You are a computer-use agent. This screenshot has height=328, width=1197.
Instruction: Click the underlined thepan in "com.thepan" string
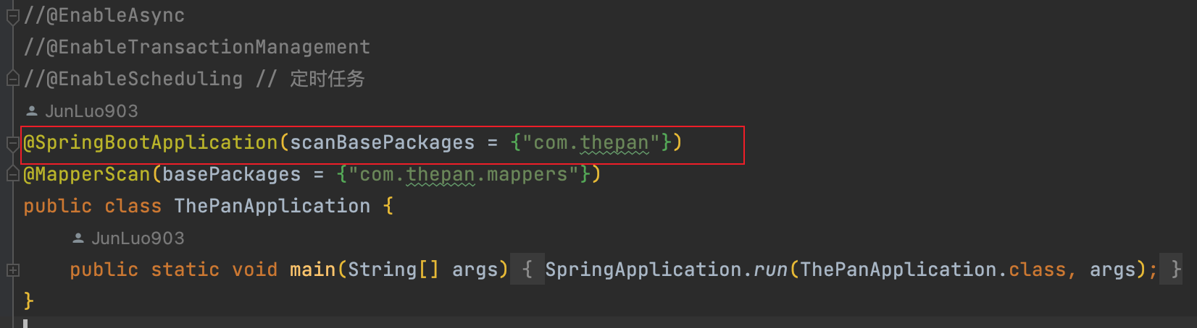coord(614,142)
